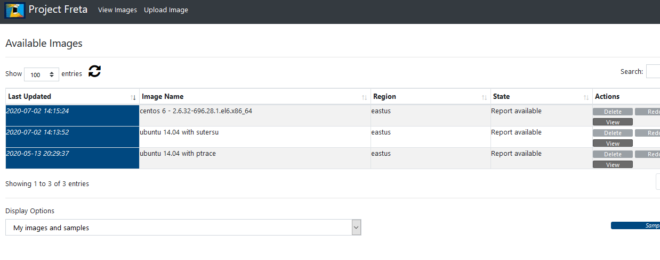View ubuntu 14.04 with ptrace report
Viewport: 660px width, 260px height.
(x=613, y=165)
